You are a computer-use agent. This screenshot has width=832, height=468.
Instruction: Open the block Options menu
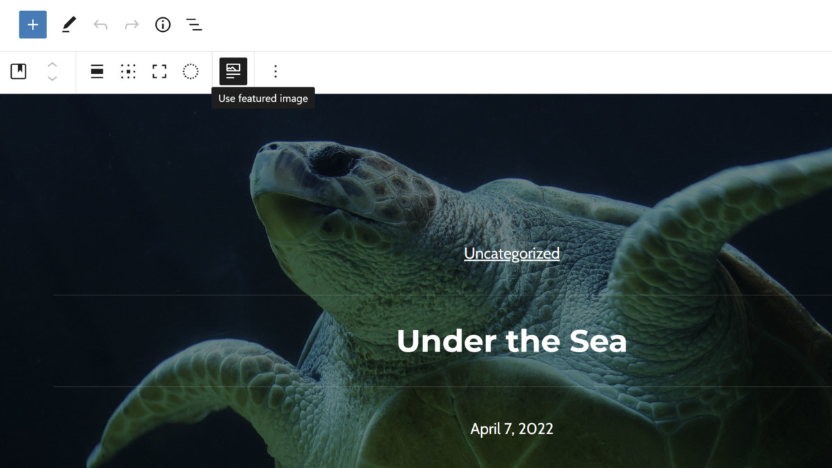coord(275,71)
